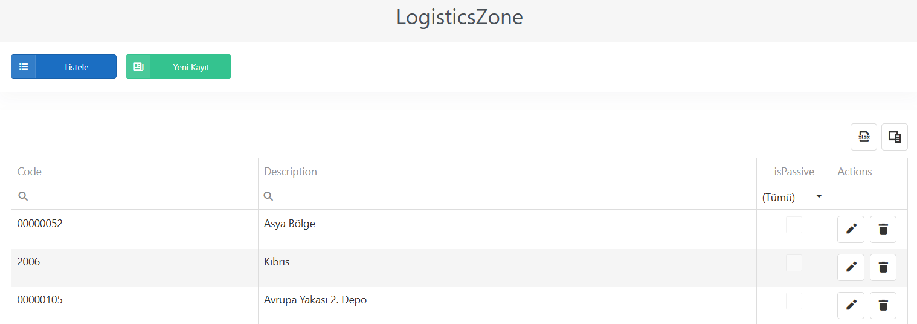Toggle isPassive checkbox for Asya Bölge
The image size is (917, 324).
pyautogui.click(x=794, y=225)
